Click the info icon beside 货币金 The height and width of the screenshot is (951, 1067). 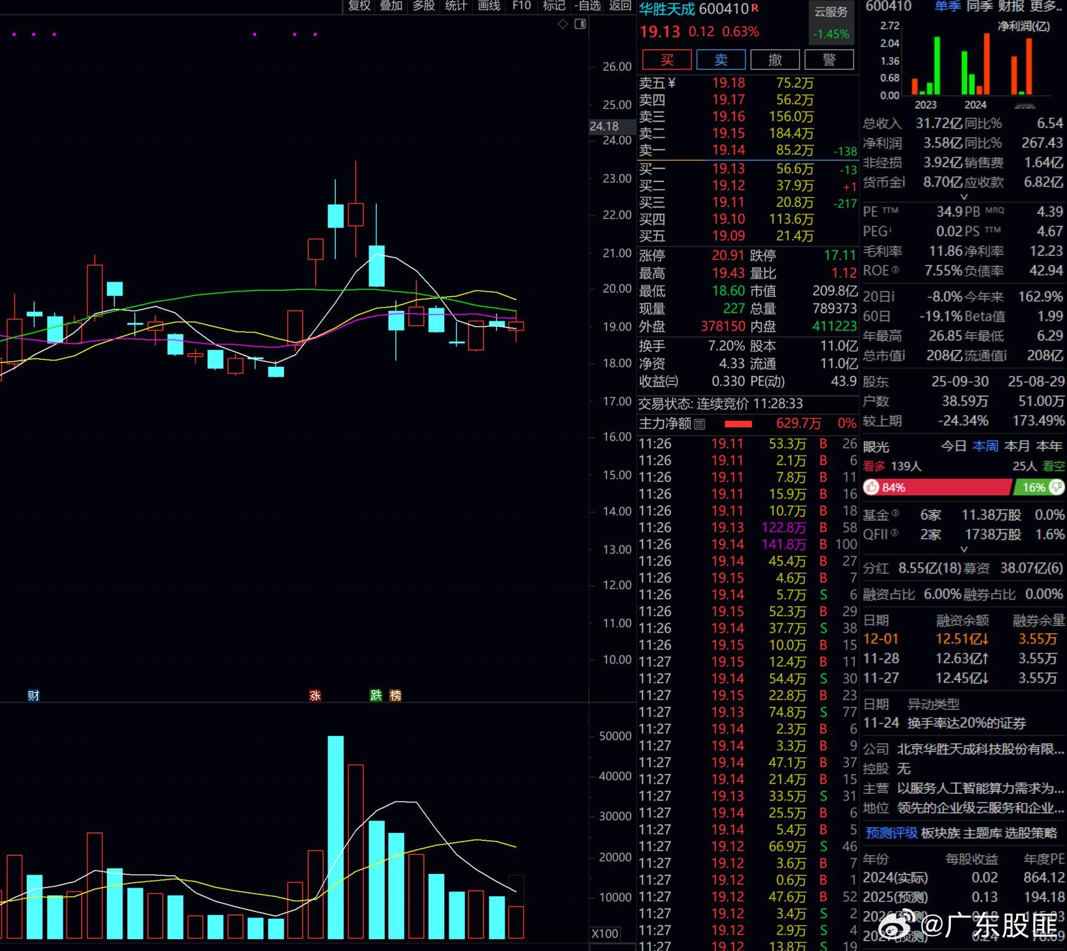pyautogui.click(x=903, y=181)
